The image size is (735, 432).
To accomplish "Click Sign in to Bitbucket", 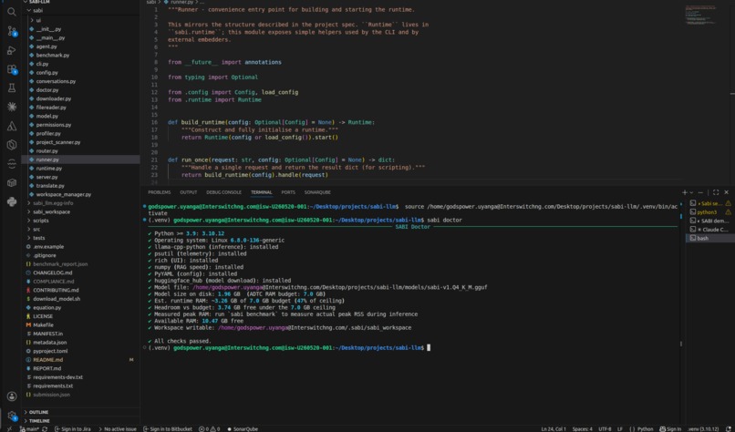I will tap(168, 428).
